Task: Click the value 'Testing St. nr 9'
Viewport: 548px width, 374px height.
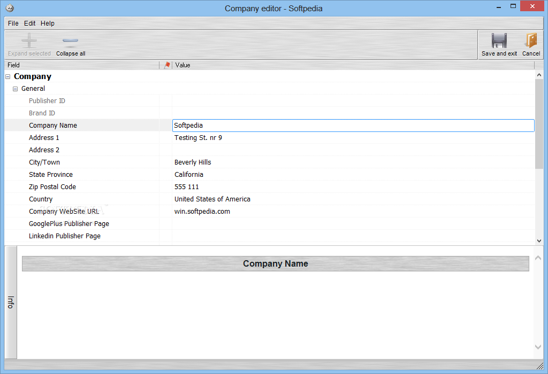Action: coord(198,137)
